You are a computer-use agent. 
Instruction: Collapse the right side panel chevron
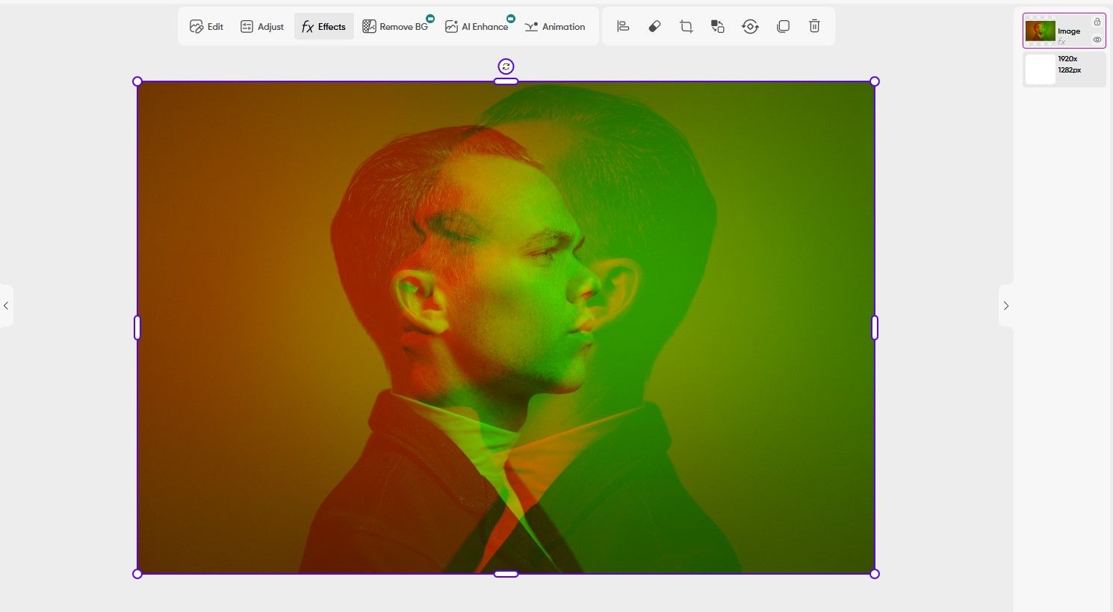[1006, 305]
